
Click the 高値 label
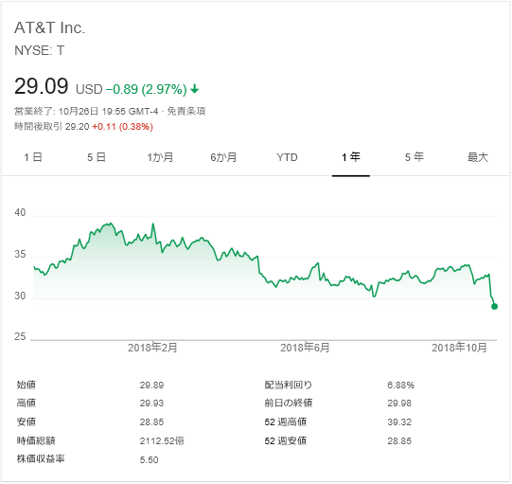tap(26, 403)
